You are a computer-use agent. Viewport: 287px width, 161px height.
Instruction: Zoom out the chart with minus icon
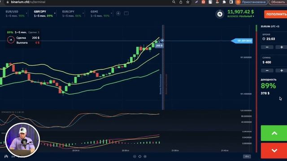click(x=135, y=157)
